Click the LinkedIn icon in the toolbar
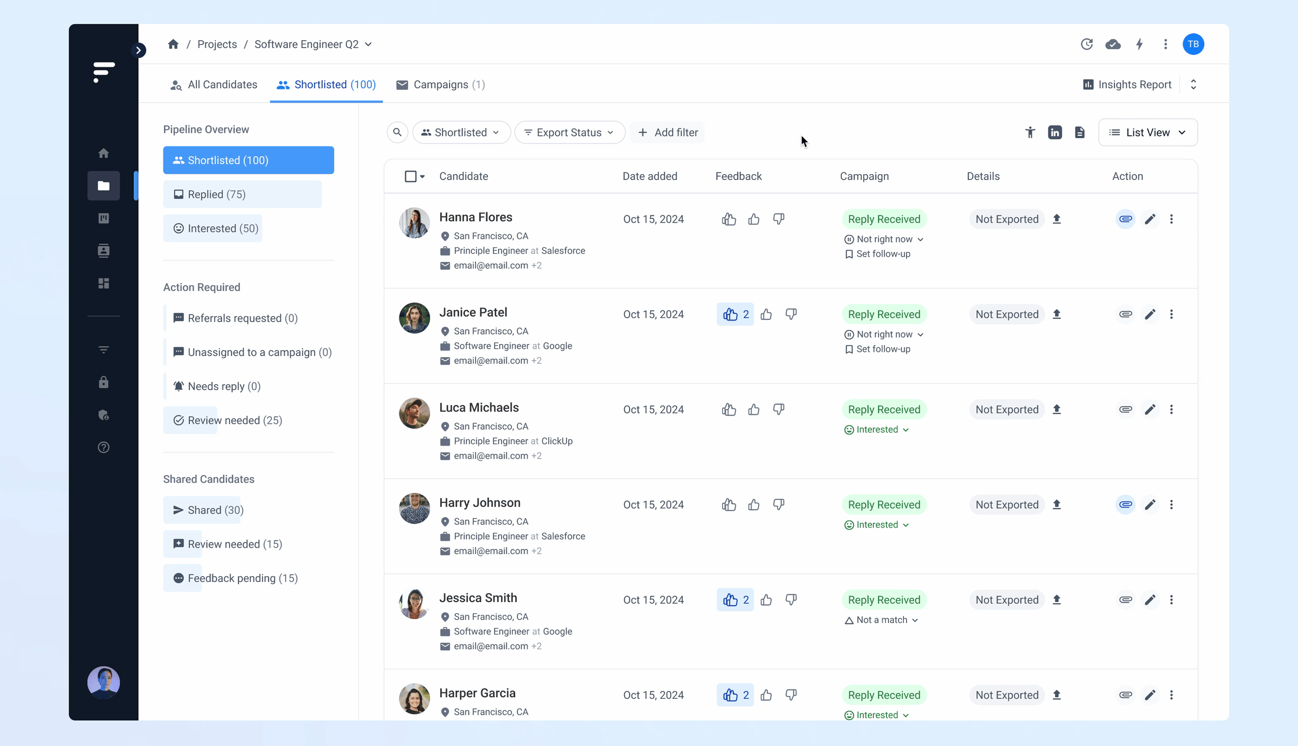The image size is (1298, 746). (x=1055, y=132)
